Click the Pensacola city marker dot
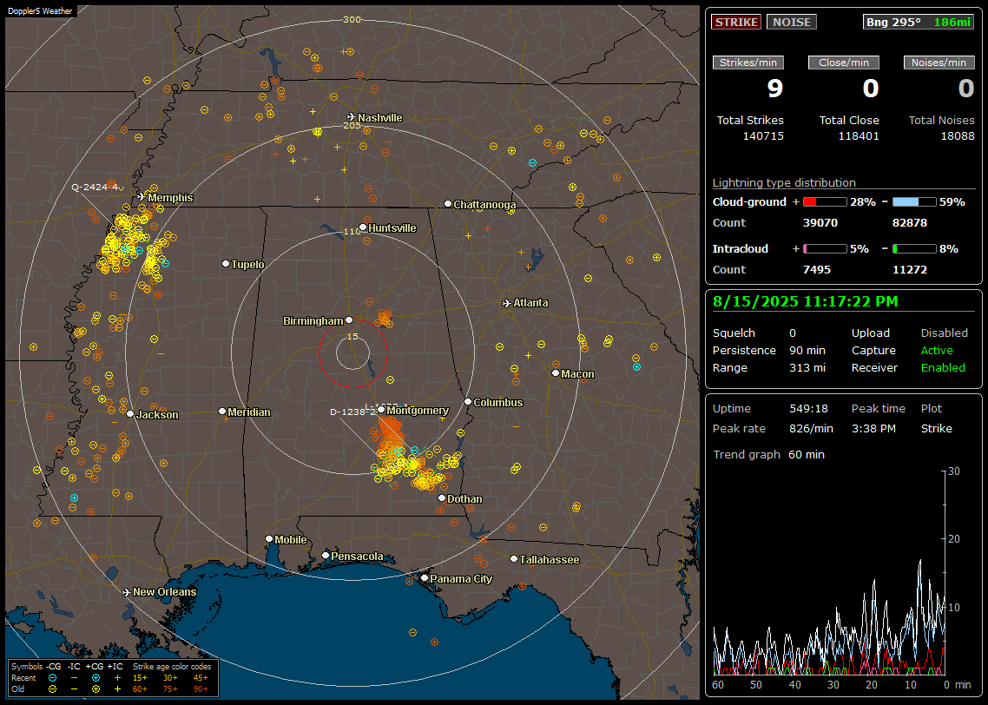This screenshot has width=988, height=705. tap(326, 556)
